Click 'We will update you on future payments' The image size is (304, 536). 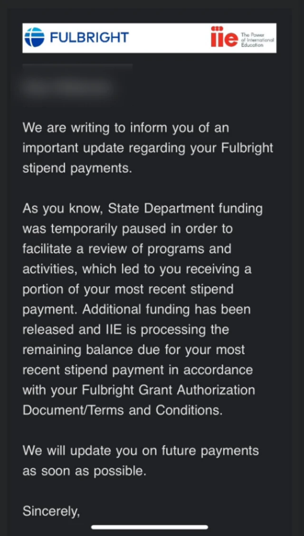[x=141, y=450]
